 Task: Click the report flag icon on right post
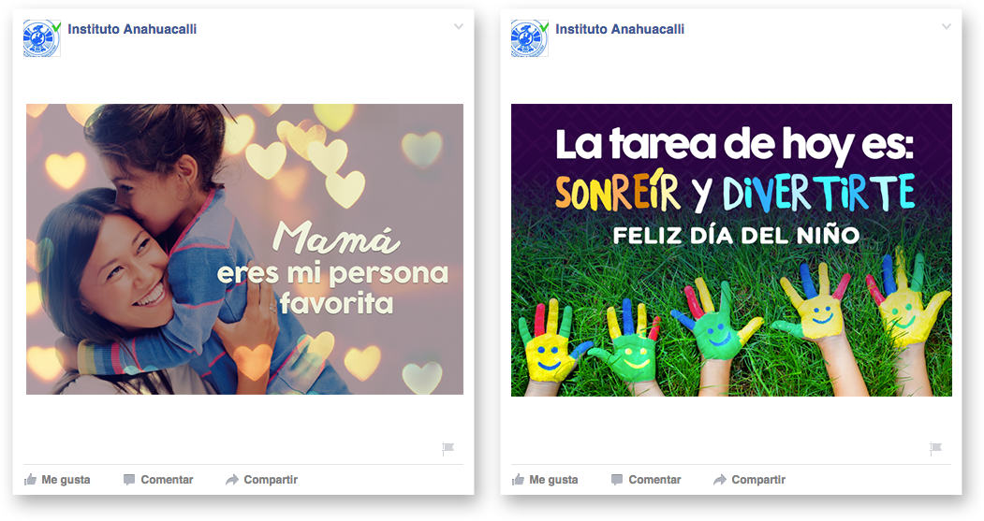pyautogui.click(x=935, y=448)
